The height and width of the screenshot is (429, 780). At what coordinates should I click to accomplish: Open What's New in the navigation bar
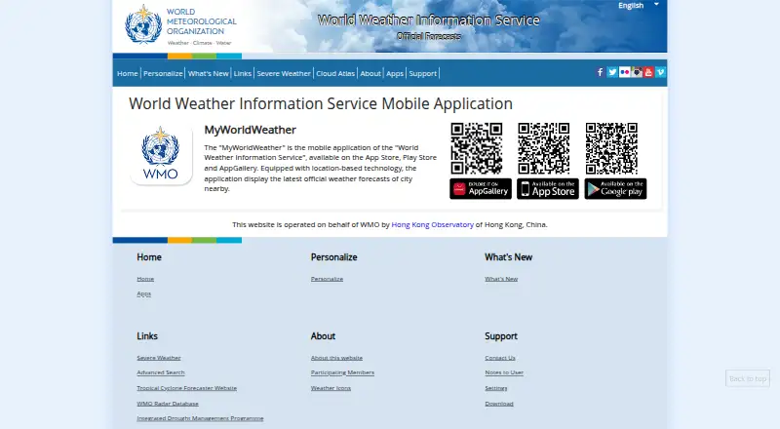(208, 73)
